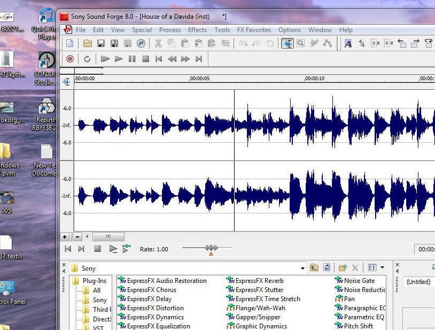
Task: Open a file using the folder icon
Action: pos(88,43)
